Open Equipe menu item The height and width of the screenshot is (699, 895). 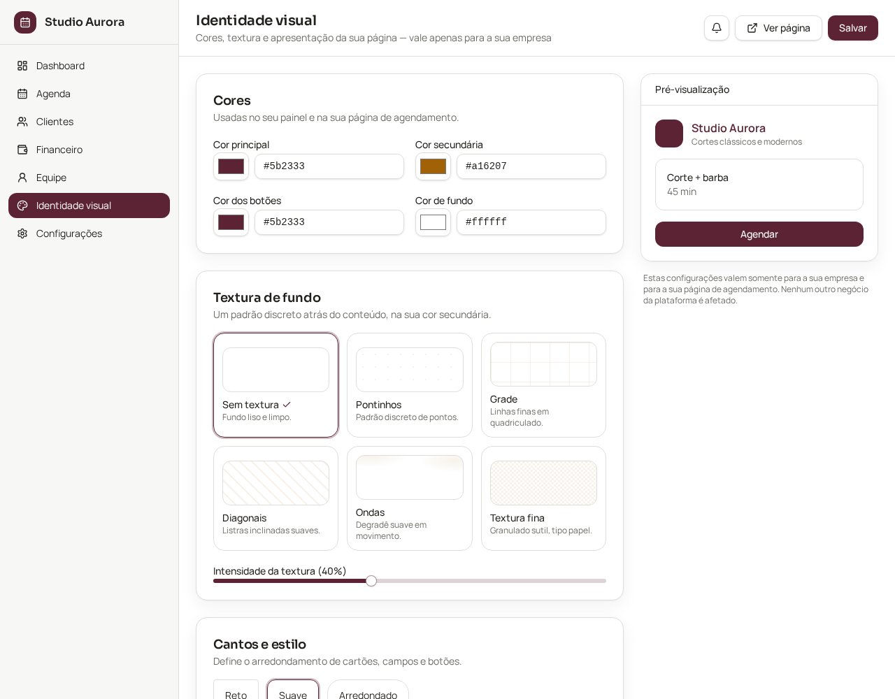click(89, 178)
